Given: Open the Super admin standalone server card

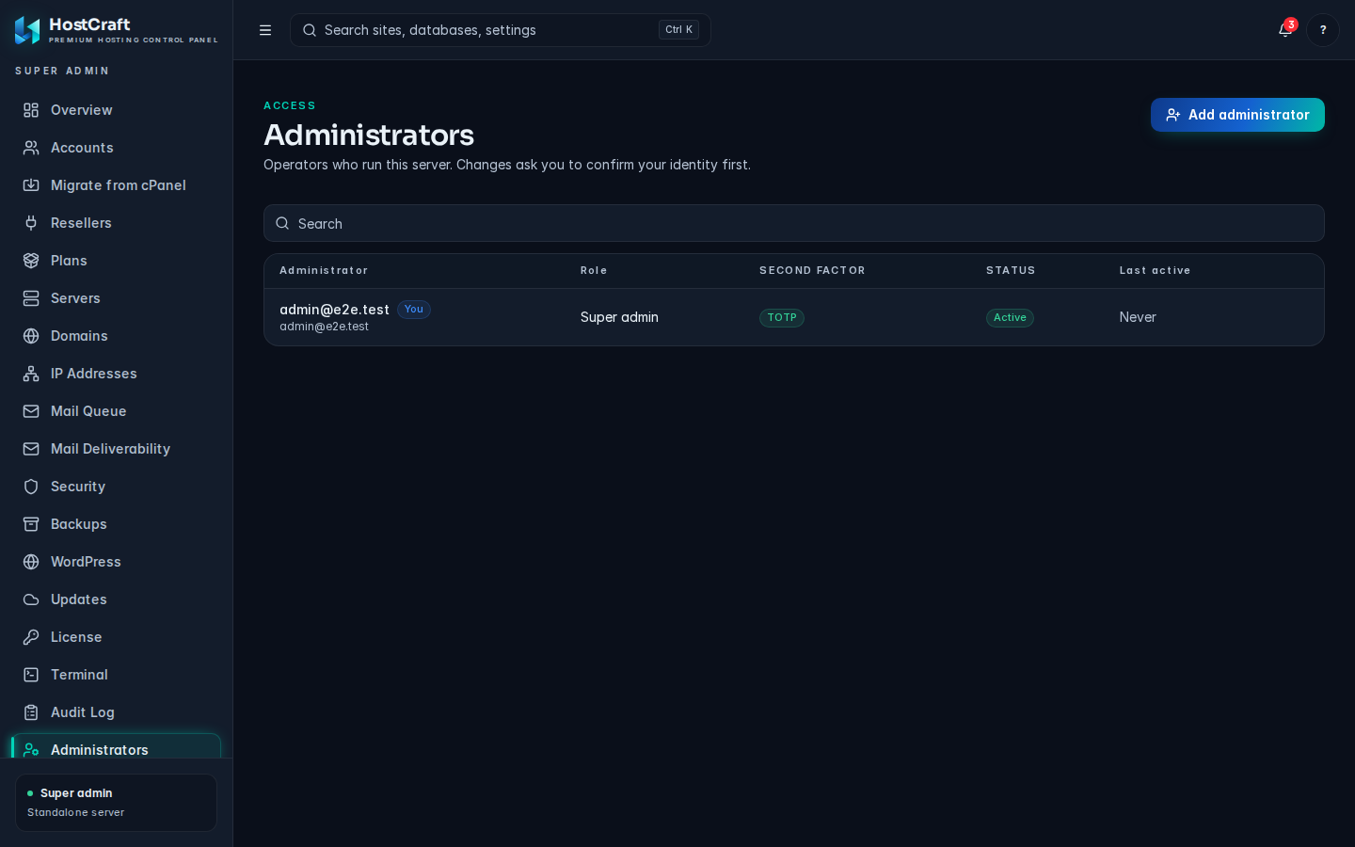Looking at the screenshot, I should click(x=116, y=803).
